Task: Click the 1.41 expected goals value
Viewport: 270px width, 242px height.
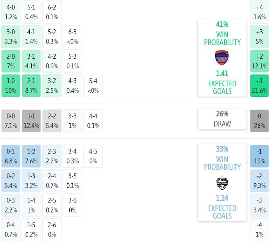Action: coord(222,73)
